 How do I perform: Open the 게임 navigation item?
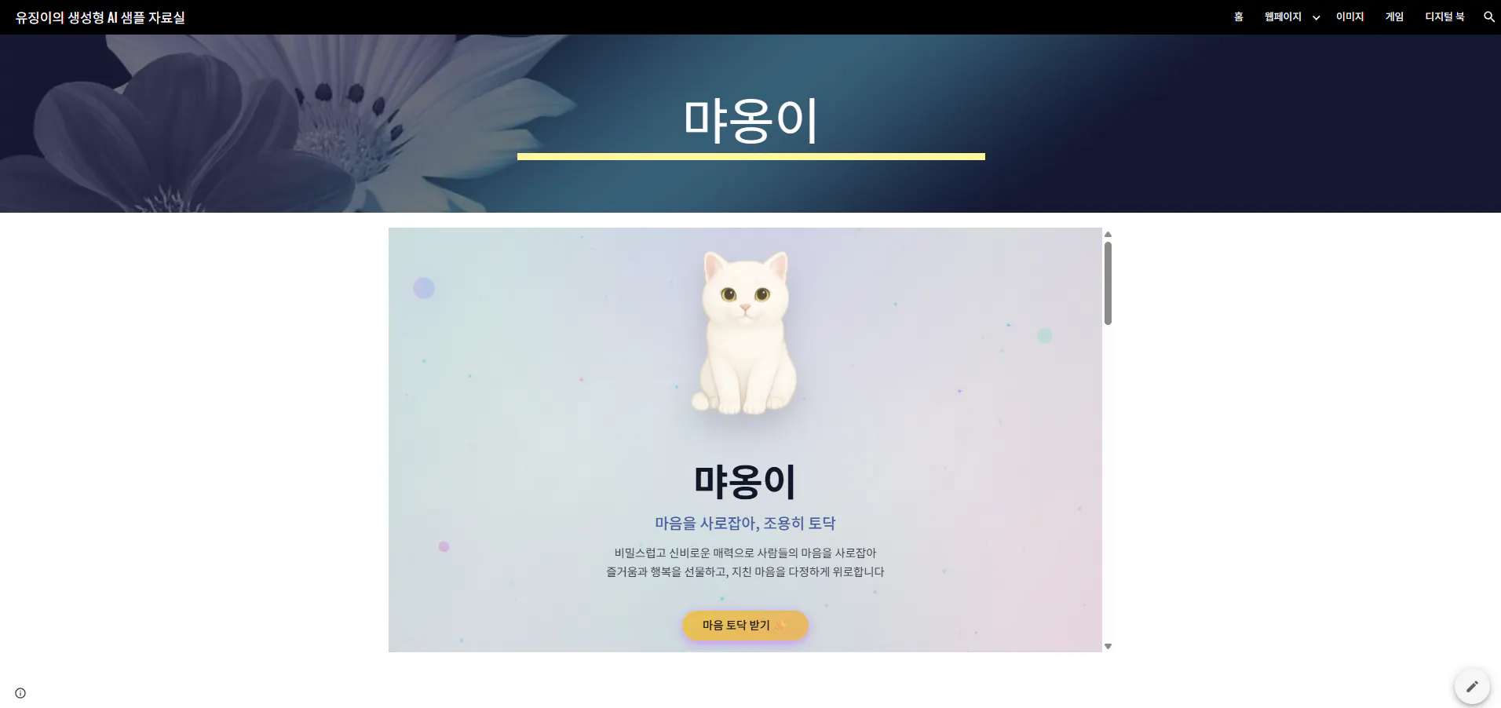click(1394, 16)
